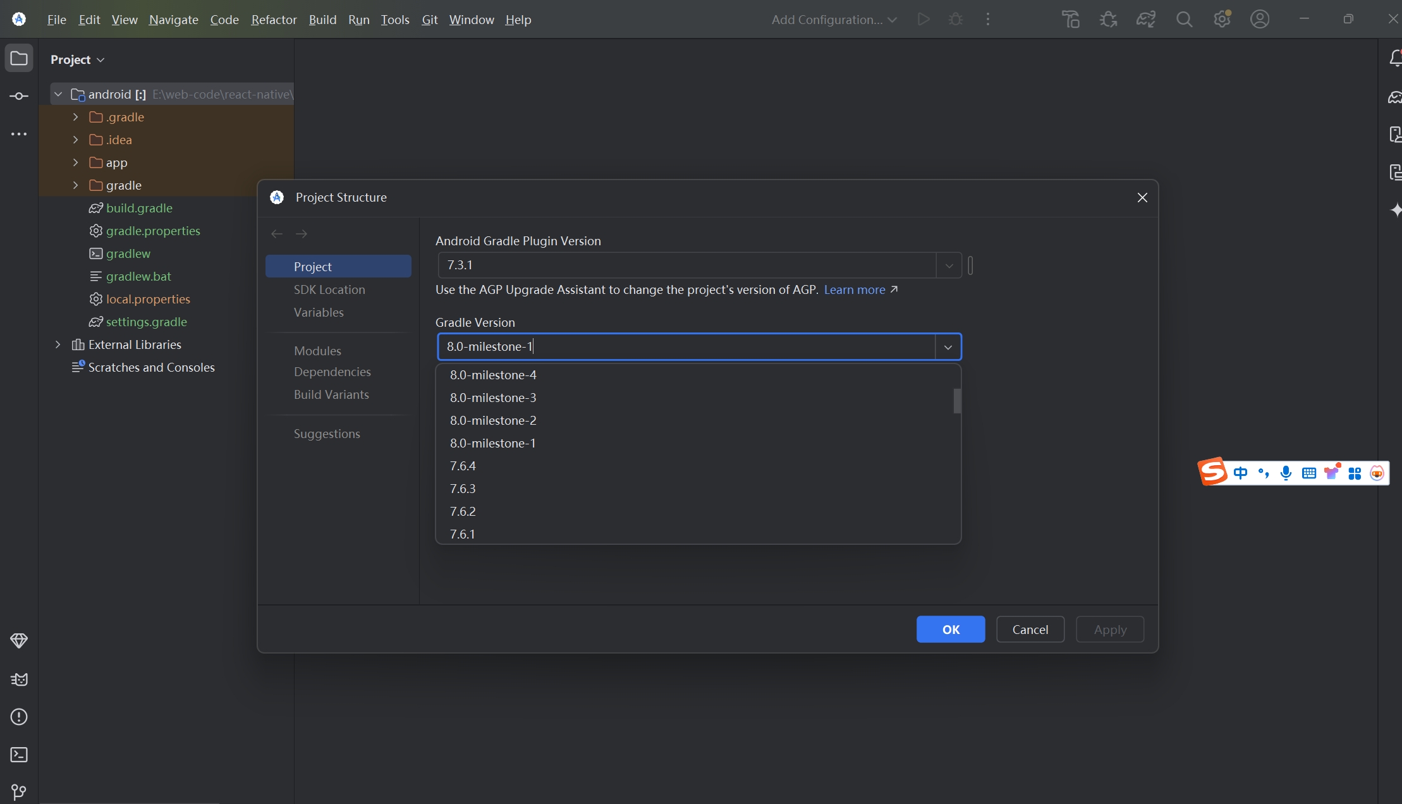Click Sogou voice input microphone icon
This screenshot has height=804, width=1402.
(x=1286, y=473)
